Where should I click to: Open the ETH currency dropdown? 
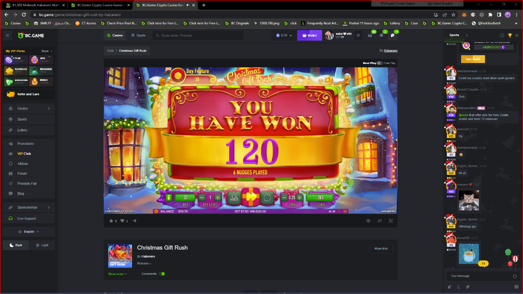pyautogui.click(x=284, y=35)
